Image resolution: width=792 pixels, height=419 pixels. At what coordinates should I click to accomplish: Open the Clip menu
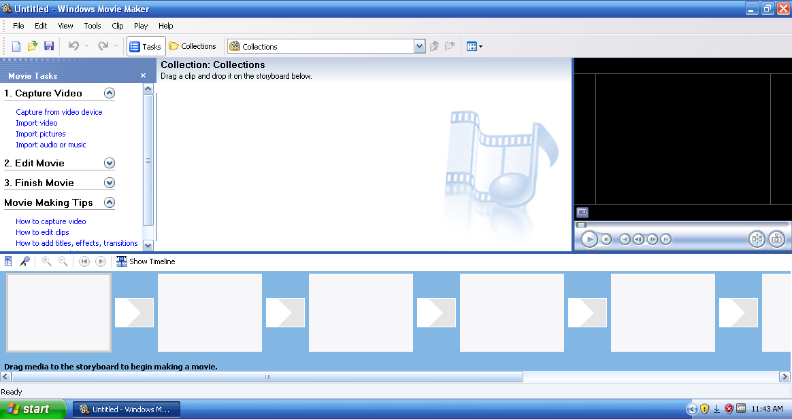[x=118, y=26]
